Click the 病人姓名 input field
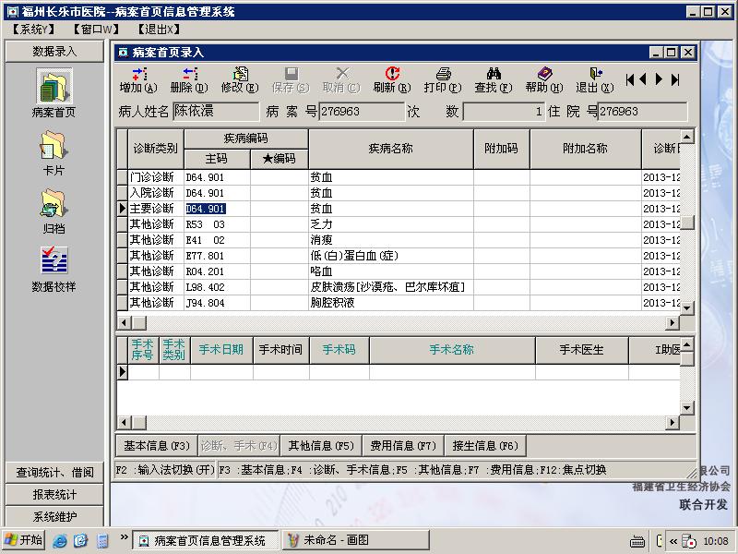738x554 pixels. [216, 112]
